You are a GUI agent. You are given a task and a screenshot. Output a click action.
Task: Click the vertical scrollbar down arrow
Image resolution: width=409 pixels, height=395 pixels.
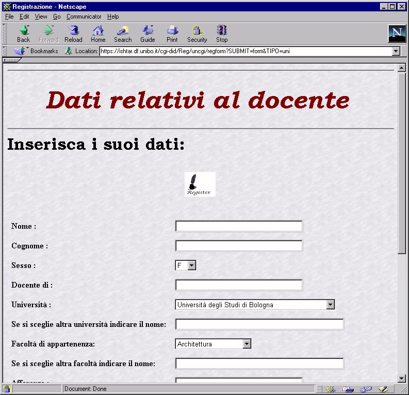pos(402,378)
